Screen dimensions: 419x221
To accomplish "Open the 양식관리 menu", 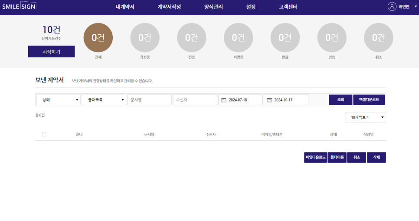I will 213,7.
